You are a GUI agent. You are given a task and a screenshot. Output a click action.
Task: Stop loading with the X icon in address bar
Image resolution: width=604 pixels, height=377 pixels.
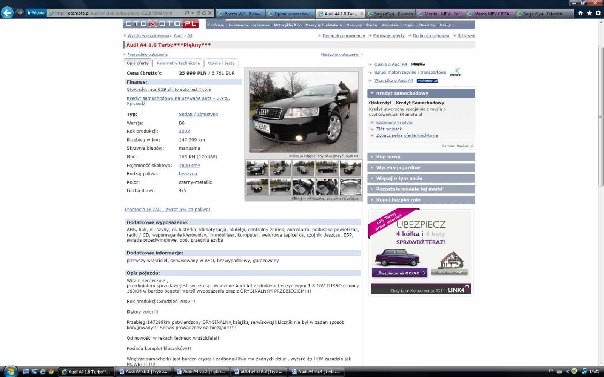click(210, 13)
